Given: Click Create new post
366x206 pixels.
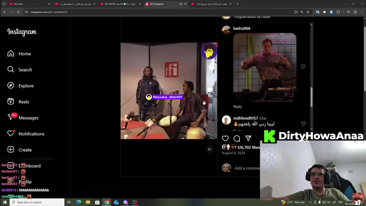Looking at the screenshot, I should point(19,150).
